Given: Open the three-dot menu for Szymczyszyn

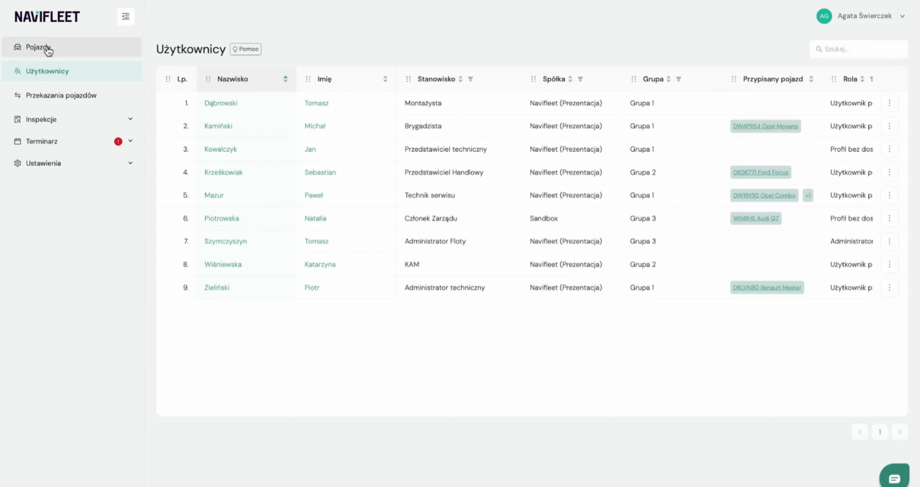Looking at the screenshot, I should (x=890, y=241).
